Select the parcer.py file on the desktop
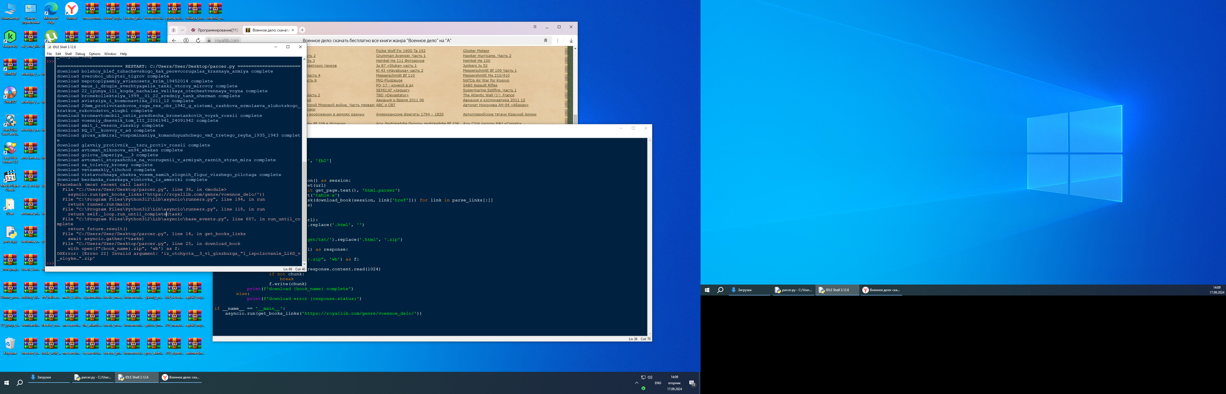1226x394 pixels. (10, 234)
